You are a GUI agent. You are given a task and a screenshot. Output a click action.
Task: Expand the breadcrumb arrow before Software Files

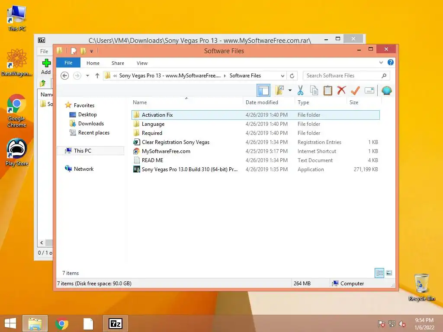click(x=225, y=76)
